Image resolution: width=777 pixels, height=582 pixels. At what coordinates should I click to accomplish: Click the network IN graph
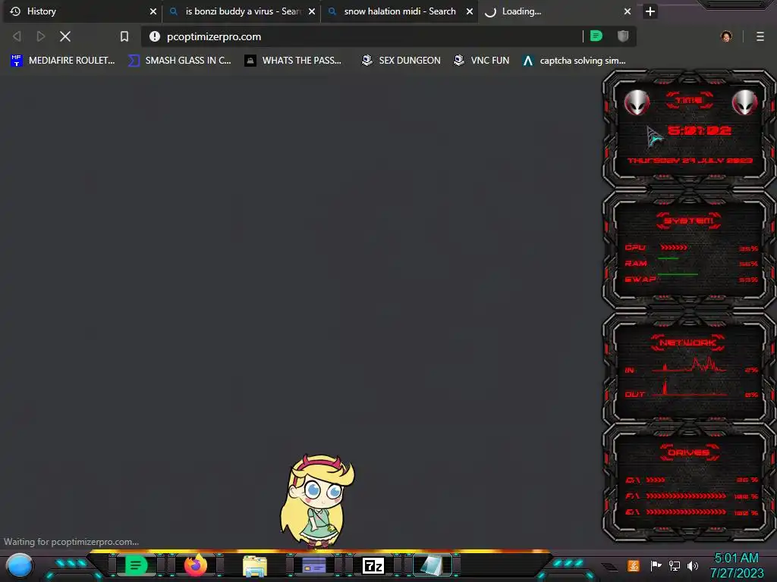click(x=689, y=365)
